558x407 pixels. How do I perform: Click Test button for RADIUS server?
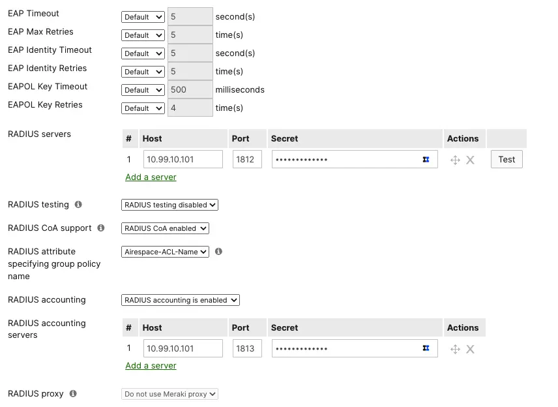507,159
